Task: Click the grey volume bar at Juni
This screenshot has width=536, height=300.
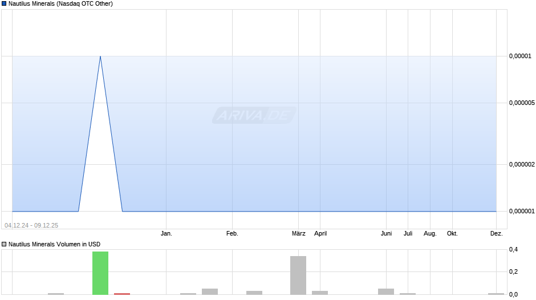Action: pos(386,292)
